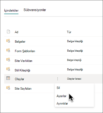The height and width of the screenshot is (113, 103).
Task: Open the three-dot menu for Olaylar
Action: point(58,79)
